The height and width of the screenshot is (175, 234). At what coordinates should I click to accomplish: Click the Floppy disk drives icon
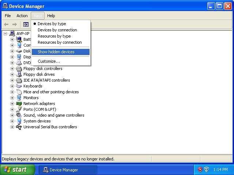click(19, 74)
